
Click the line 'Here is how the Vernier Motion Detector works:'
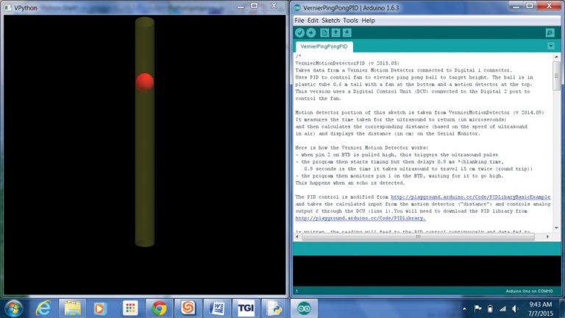tap(362, 147)
